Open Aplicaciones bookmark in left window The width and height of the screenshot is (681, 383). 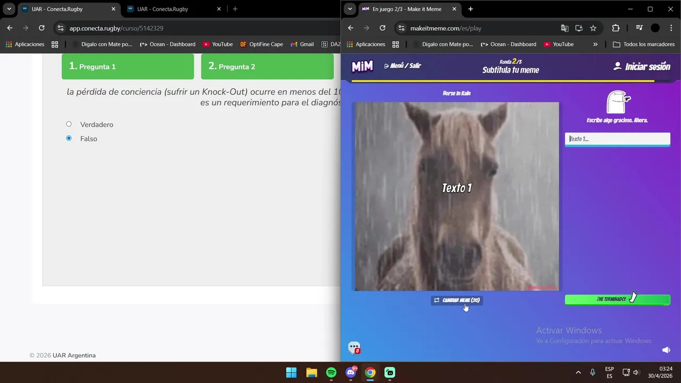25,44
